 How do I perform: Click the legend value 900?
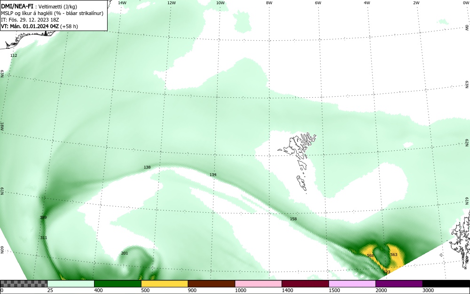coord(192,290)
